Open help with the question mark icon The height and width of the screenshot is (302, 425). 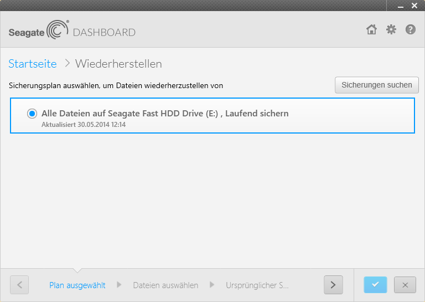pos(411,30)
